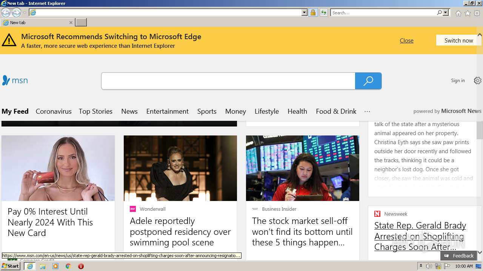Screen dimensions: 483x271
Task: Select the My Feed tab
Action: [x=15, y=111]
